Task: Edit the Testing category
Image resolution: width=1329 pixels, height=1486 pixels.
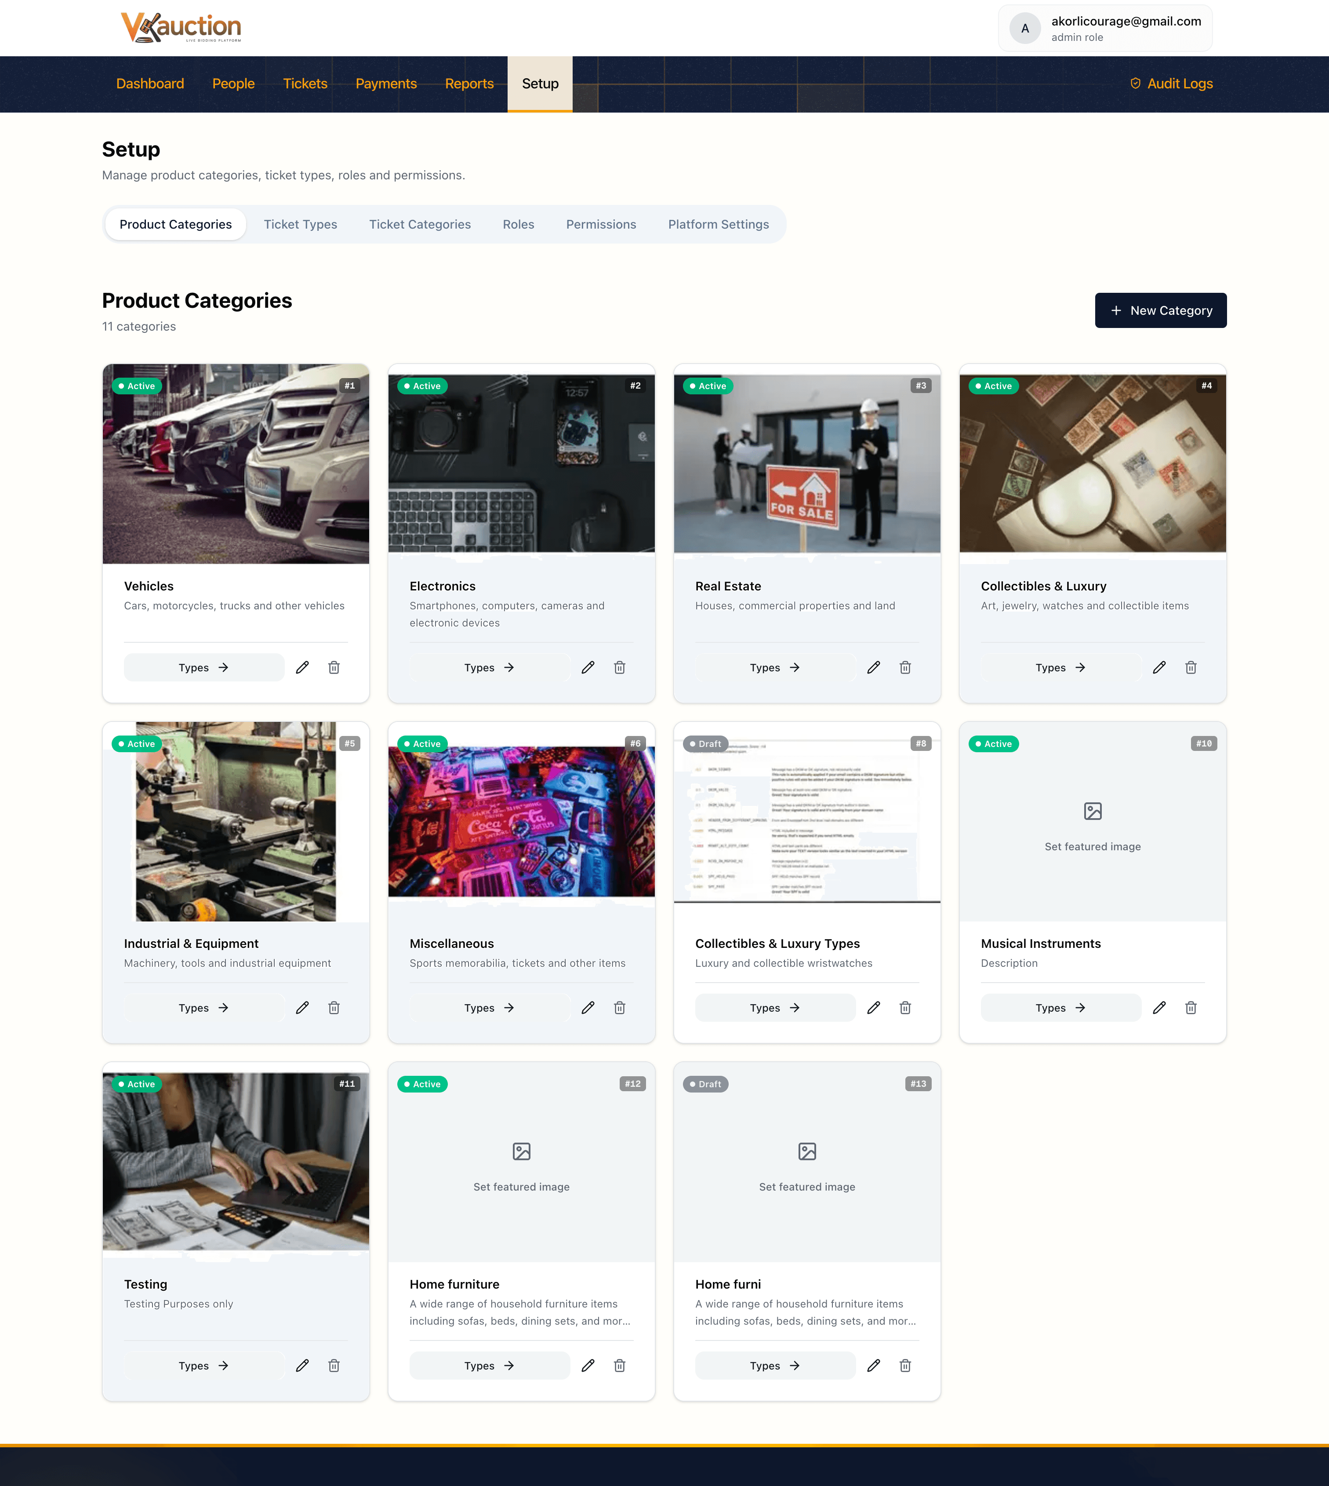Action: coord(302,1366)
